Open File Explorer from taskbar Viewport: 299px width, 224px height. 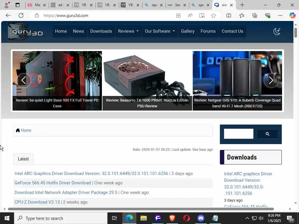point(143,218)
